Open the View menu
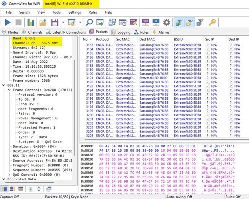This screenshot has height=199, width=249. (41, 12)
